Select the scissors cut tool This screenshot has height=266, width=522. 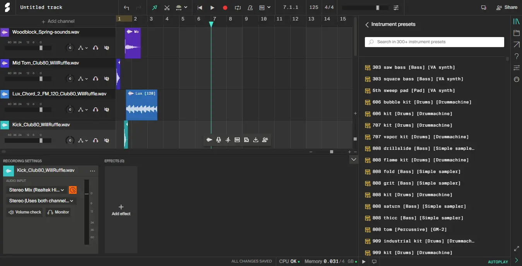[167, 7]
